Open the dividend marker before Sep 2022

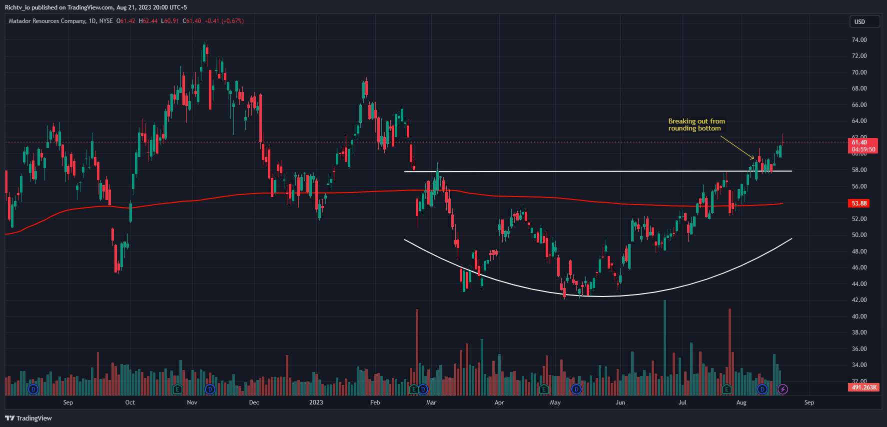pos(33,389)
